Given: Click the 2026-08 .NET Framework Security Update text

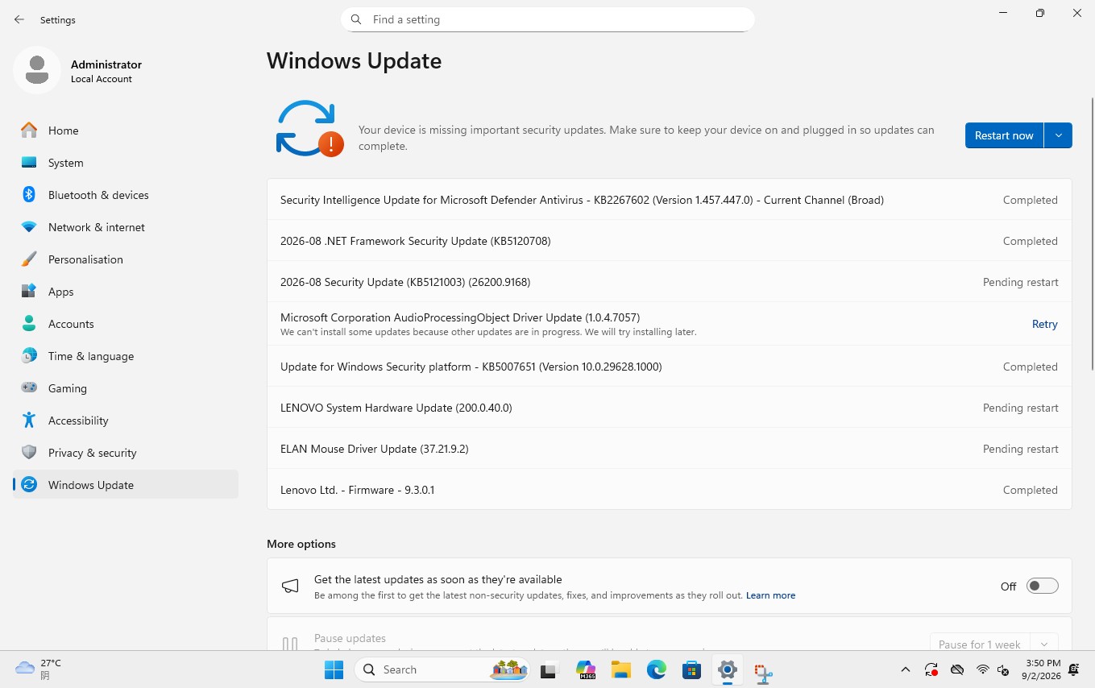Looking at the screenshot, I should pyautogui.click(x=415, y=241).
